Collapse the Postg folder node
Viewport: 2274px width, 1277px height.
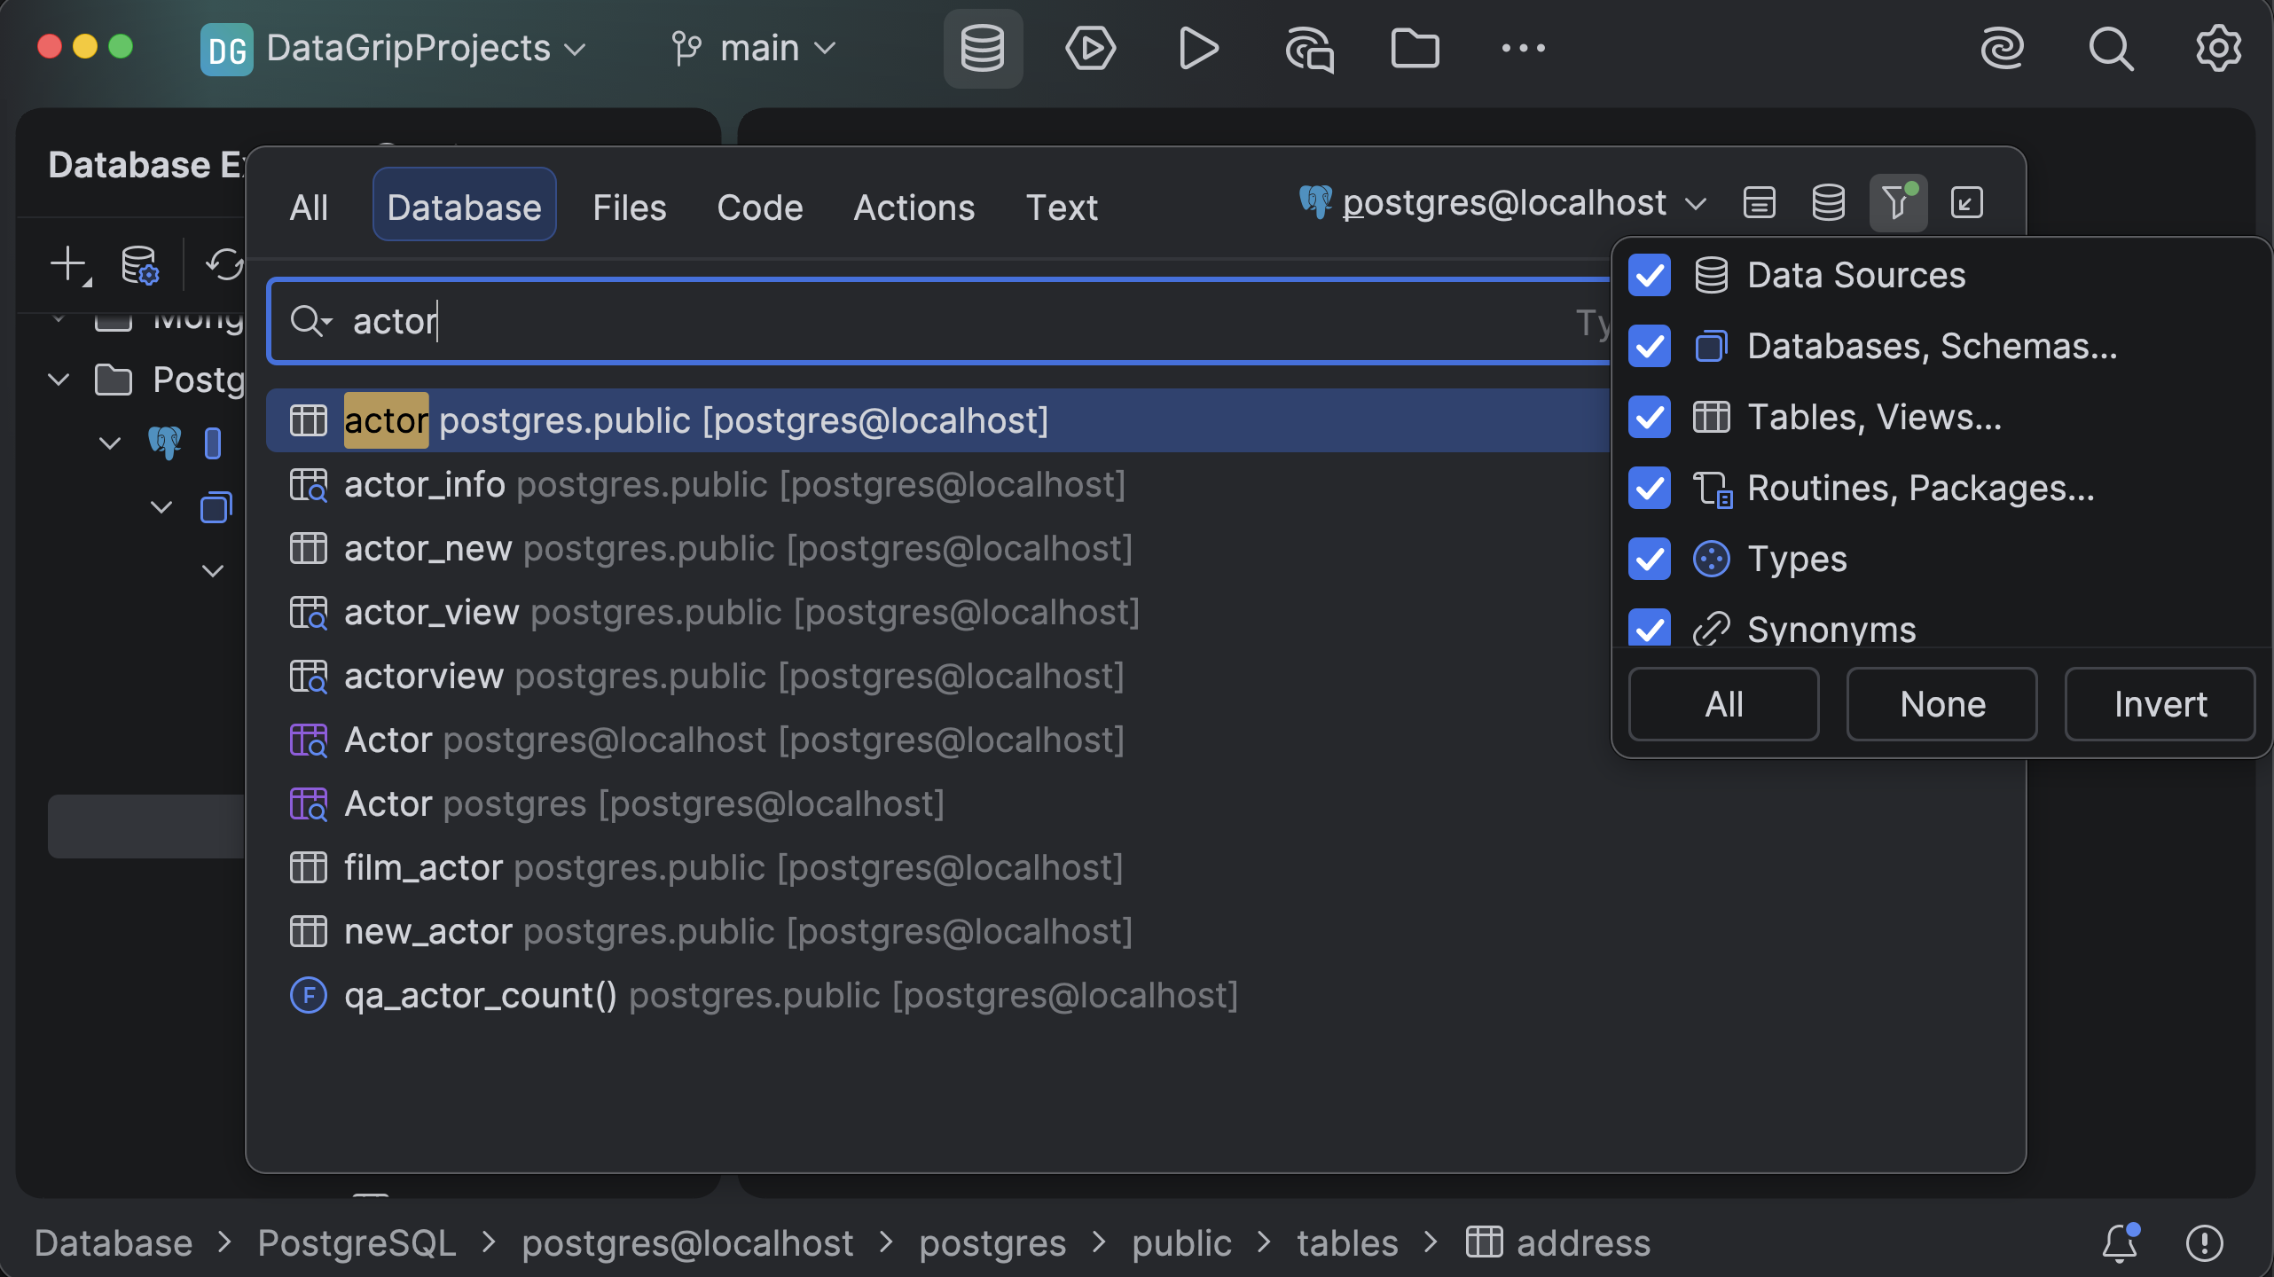click(x=59, y=380)
